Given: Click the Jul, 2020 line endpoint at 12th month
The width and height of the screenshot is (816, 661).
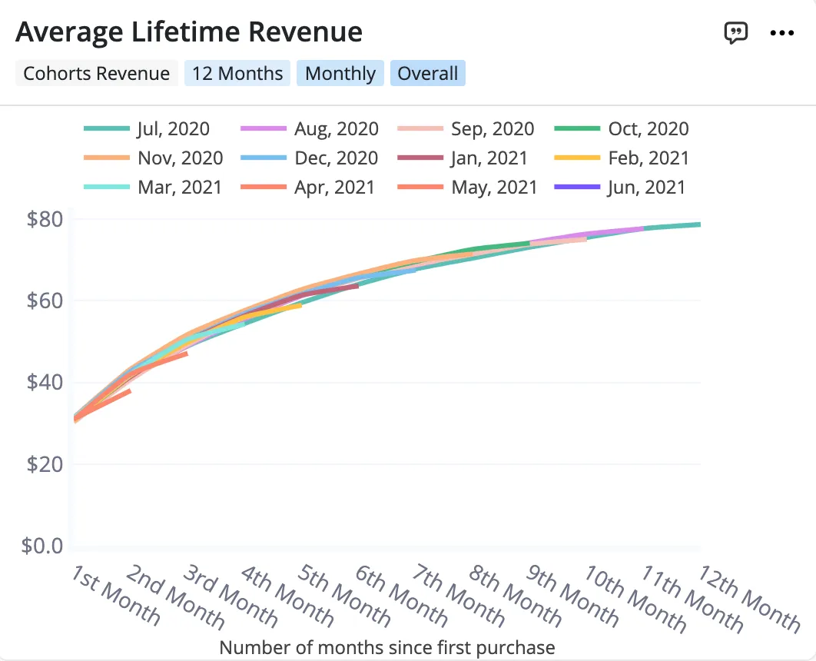Looking at the screenshot, I should point(698,224).
